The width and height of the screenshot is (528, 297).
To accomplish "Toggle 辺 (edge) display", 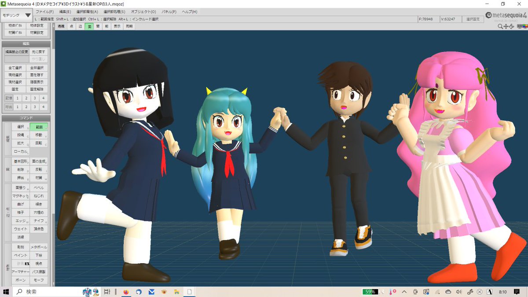I will tap(80, 26).
